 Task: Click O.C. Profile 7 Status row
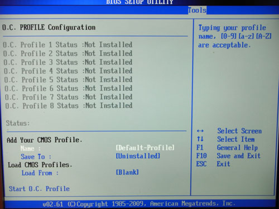click(69, 97)
